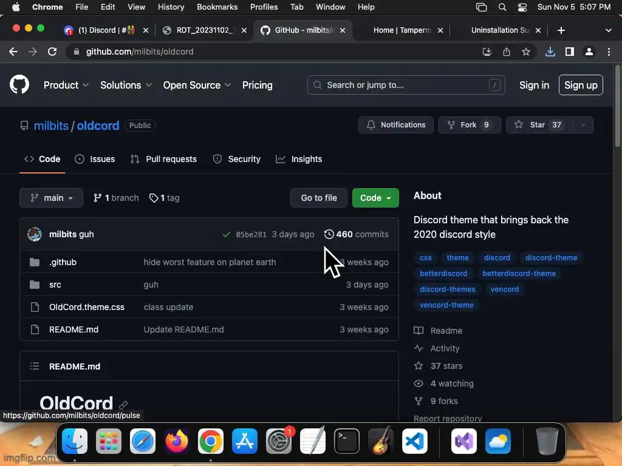Switch to the Discord browser tab
622x466 pixels.
pos(106,30)
